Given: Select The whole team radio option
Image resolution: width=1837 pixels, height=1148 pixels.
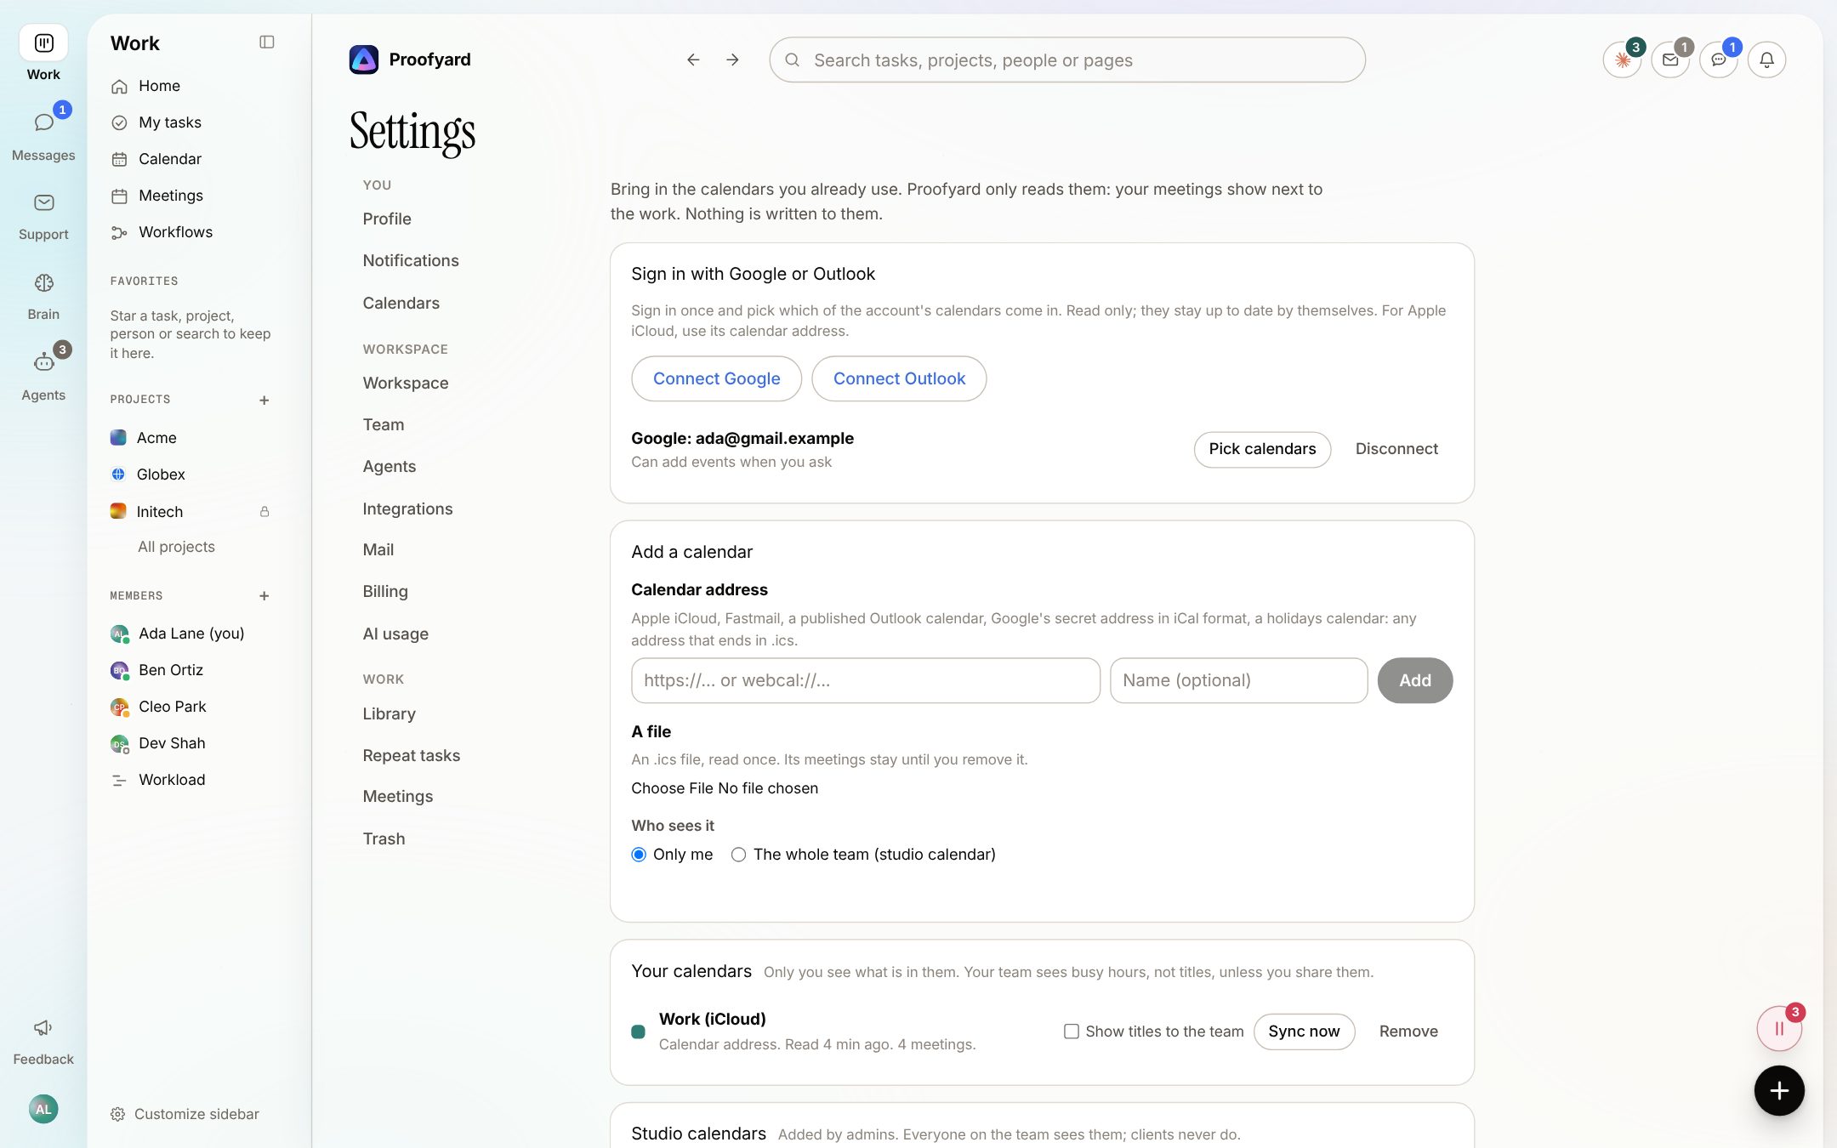Looking at the screenshot, I should pos(738,855).
